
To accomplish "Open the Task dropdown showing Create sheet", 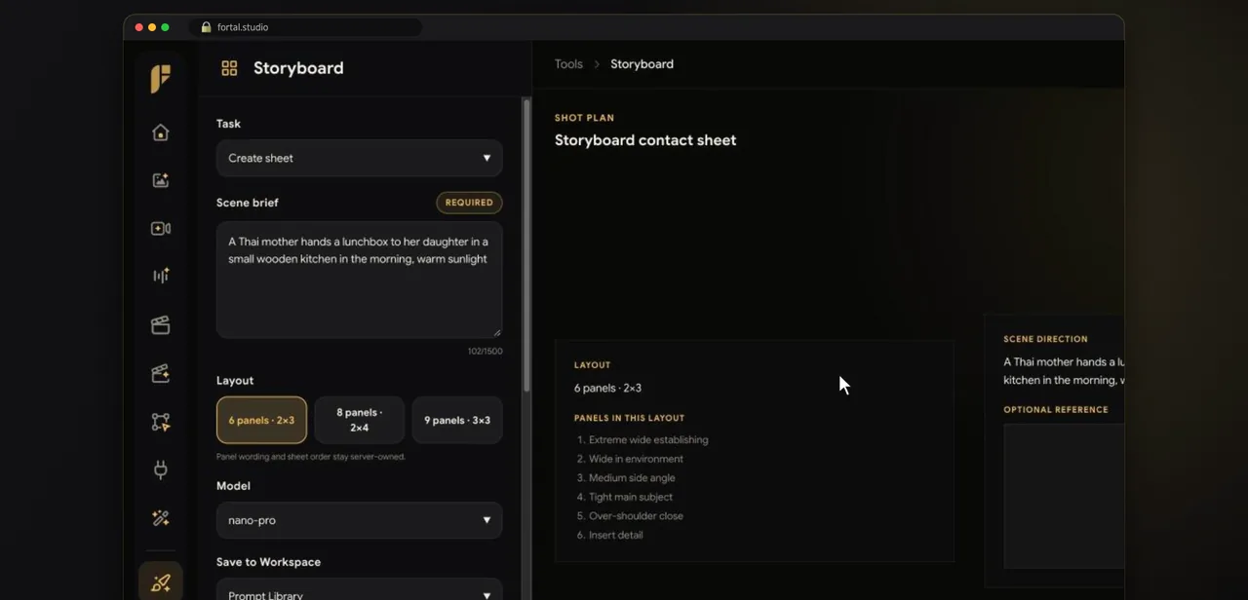I will tap(360, 158).
